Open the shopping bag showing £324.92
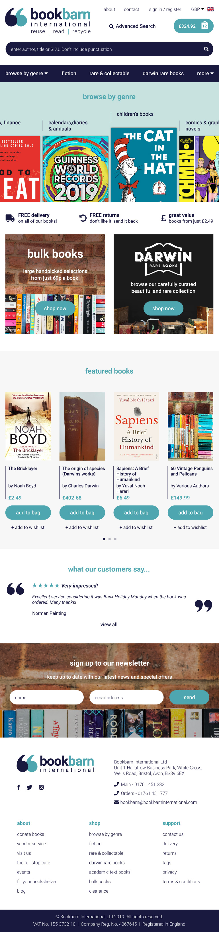The height and width of the screenshot is (932, 219). click(x=193, y=26)
